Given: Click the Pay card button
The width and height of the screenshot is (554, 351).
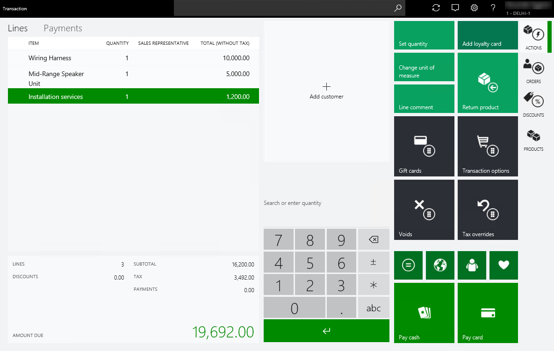Looking at the screenshot, I should pyautogui.click(x=488, y=313).
